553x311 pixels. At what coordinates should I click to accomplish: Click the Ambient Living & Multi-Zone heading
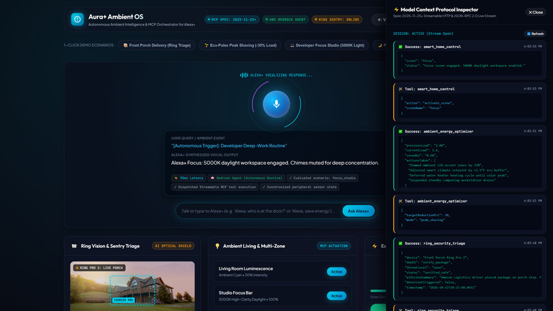pyautogui.click(x=254, y=246)
